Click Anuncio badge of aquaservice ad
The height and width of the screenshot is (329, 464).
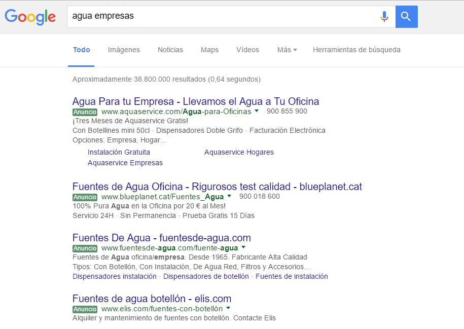click(x=85, y=112)
